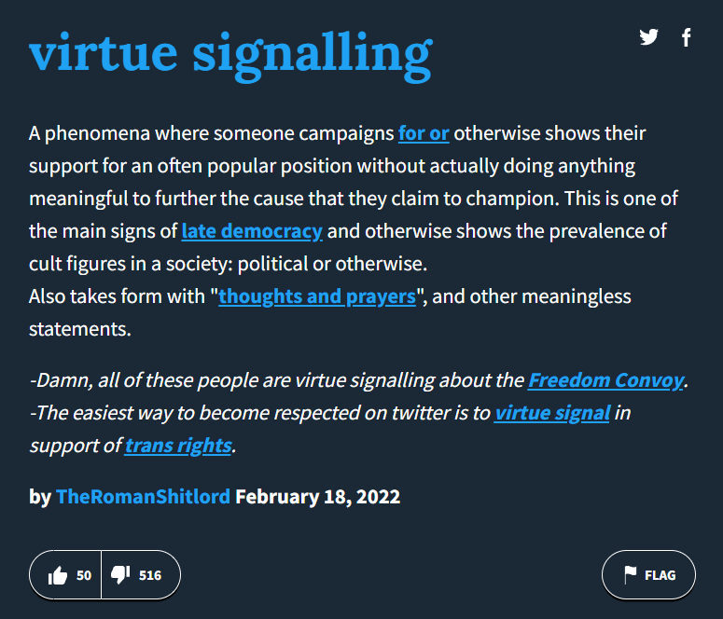This screenshot has width=723, height=619.
Task: Click the thumbs up icon
Action: coord(58,575)
